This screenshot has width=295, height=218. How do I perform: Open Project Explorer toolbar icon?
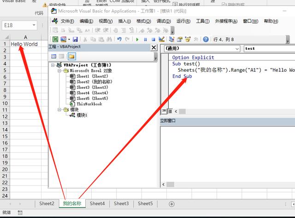tap(171, 39)
